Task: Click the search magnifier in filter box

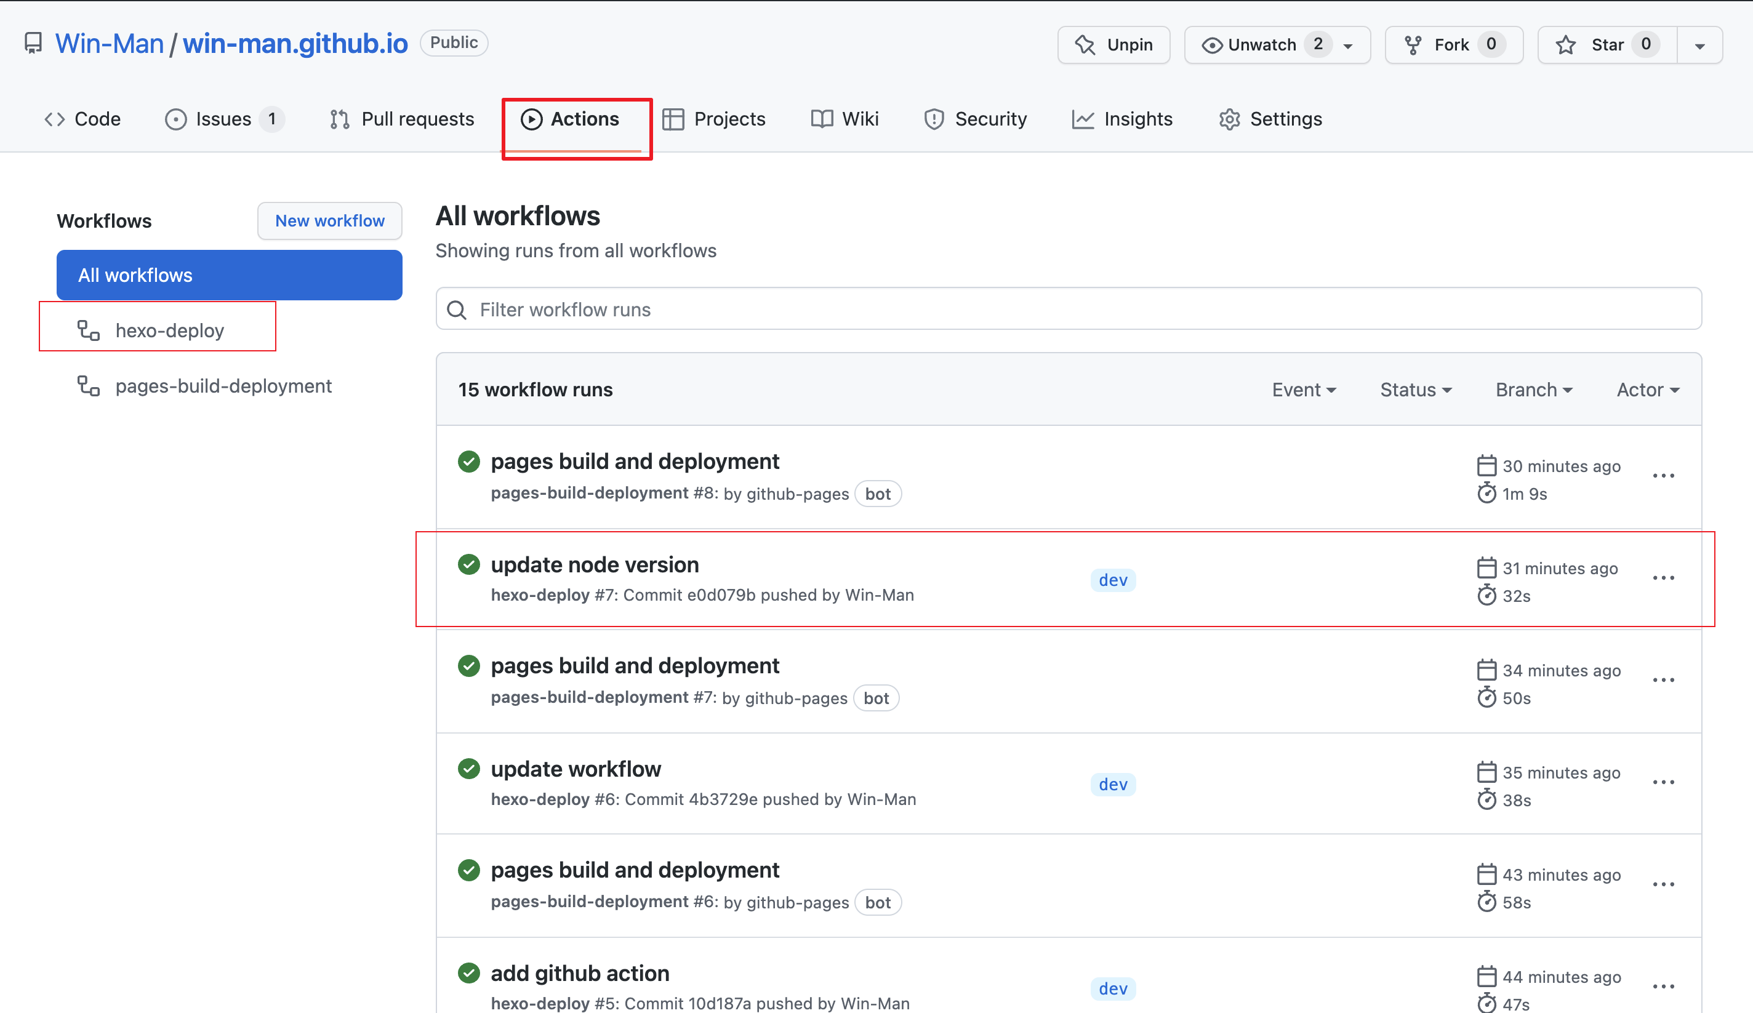Action: coord(457,310)
